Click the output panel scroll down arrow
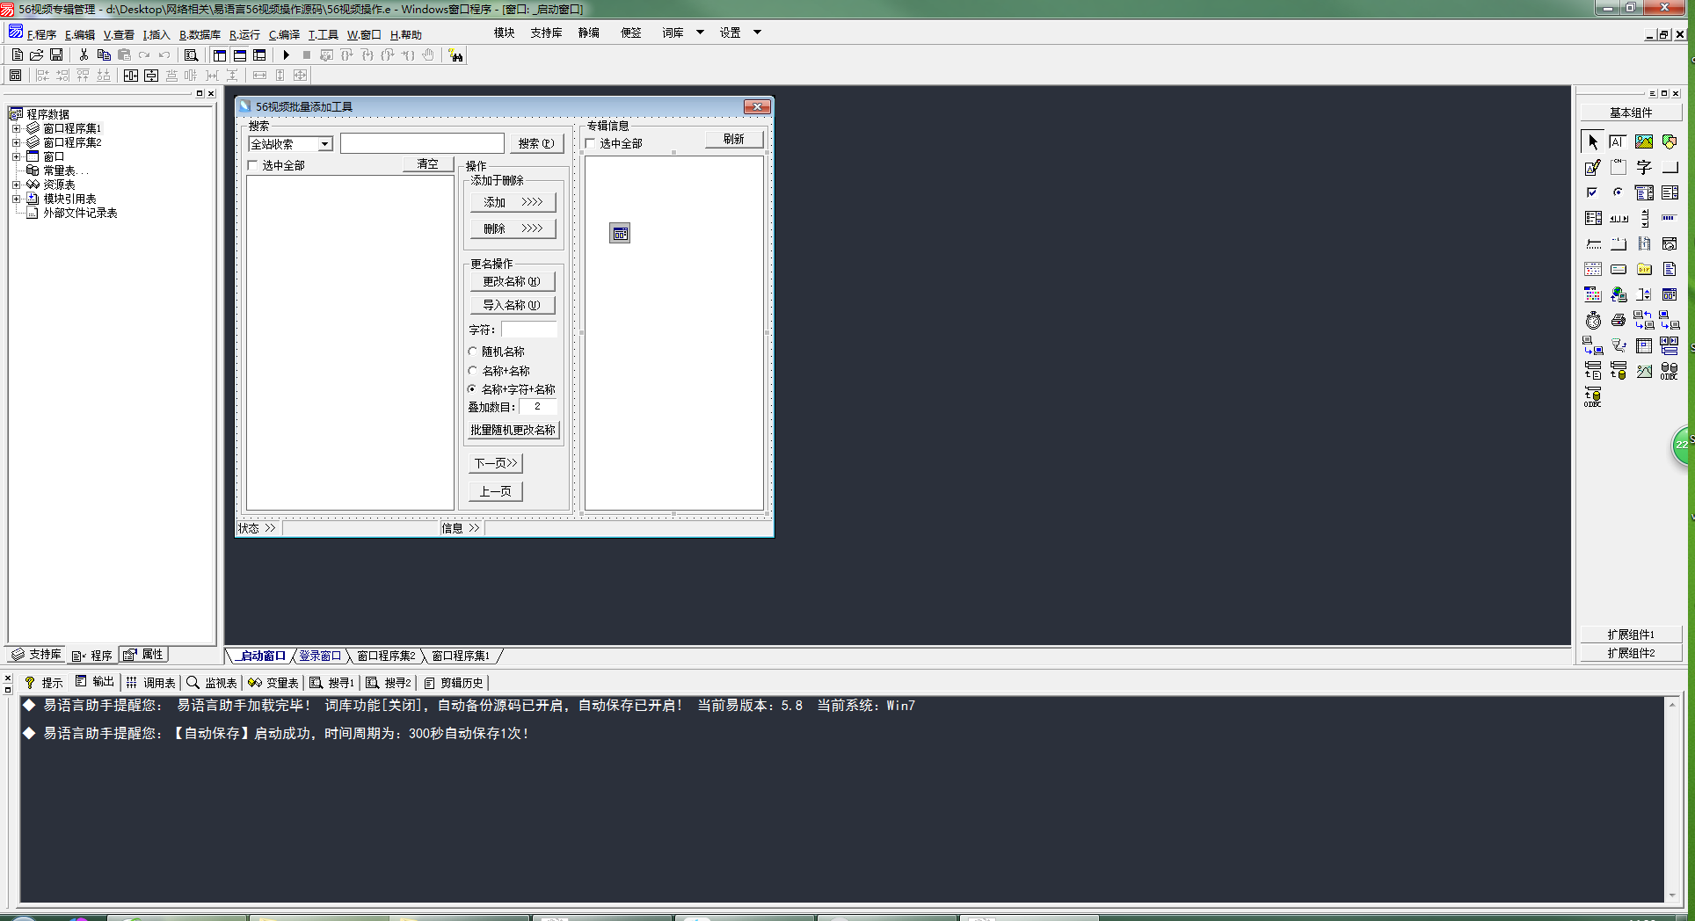The image size is (1695, 921). click(1671, 896)
